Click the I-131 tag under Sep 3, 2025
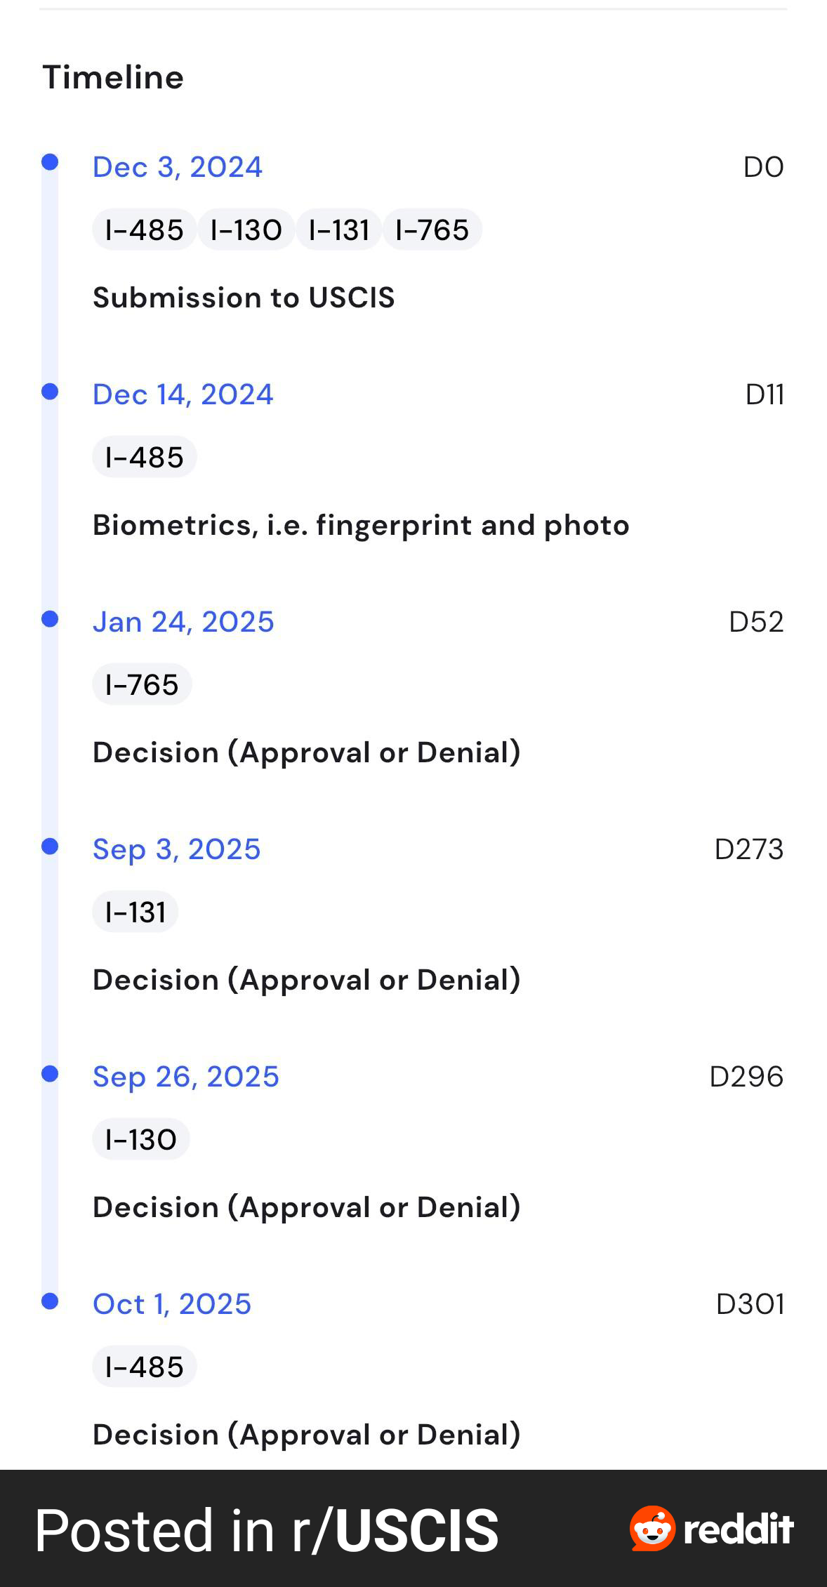Screen dimensions: 827x1587 pos(135,912)
